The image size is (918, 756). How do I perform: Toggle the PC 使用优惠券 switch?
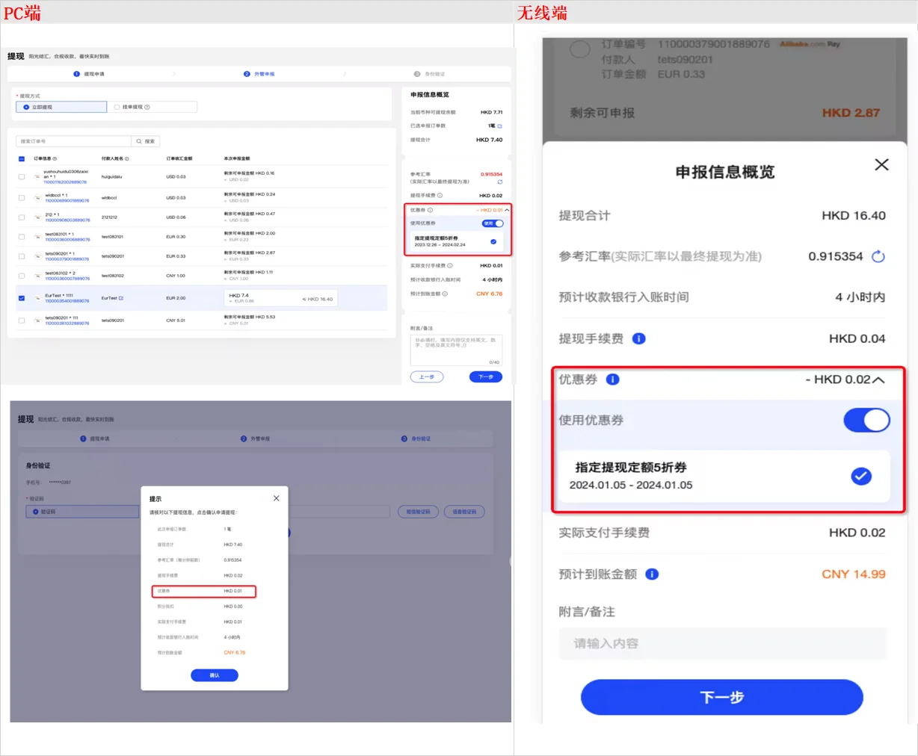click(493, 223)
